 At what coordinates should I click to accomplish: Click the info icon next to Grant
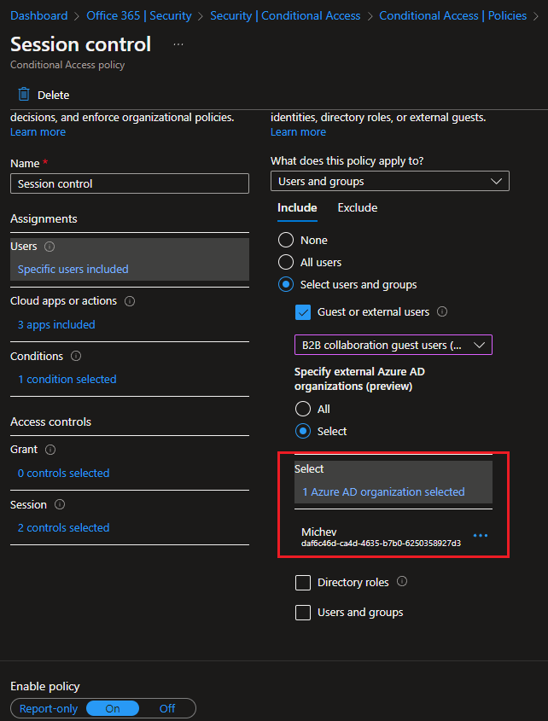[50, 450]
